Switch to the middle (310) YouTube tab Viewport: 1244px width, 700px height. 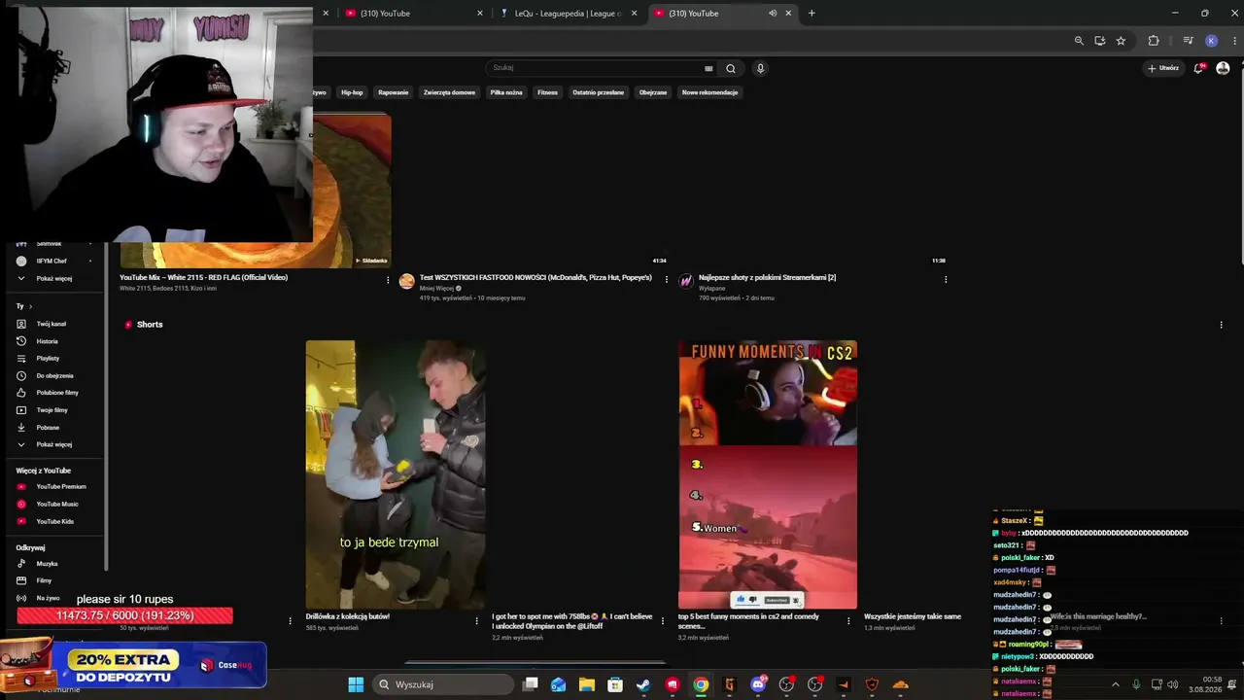tap(413, 14)
